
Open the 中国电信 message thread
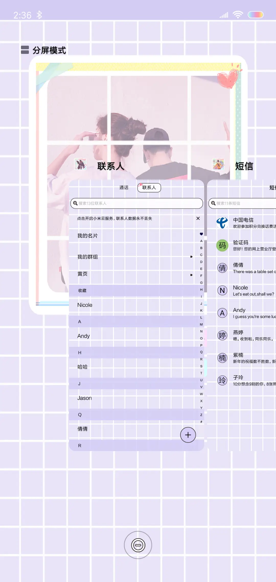point(242,223)
